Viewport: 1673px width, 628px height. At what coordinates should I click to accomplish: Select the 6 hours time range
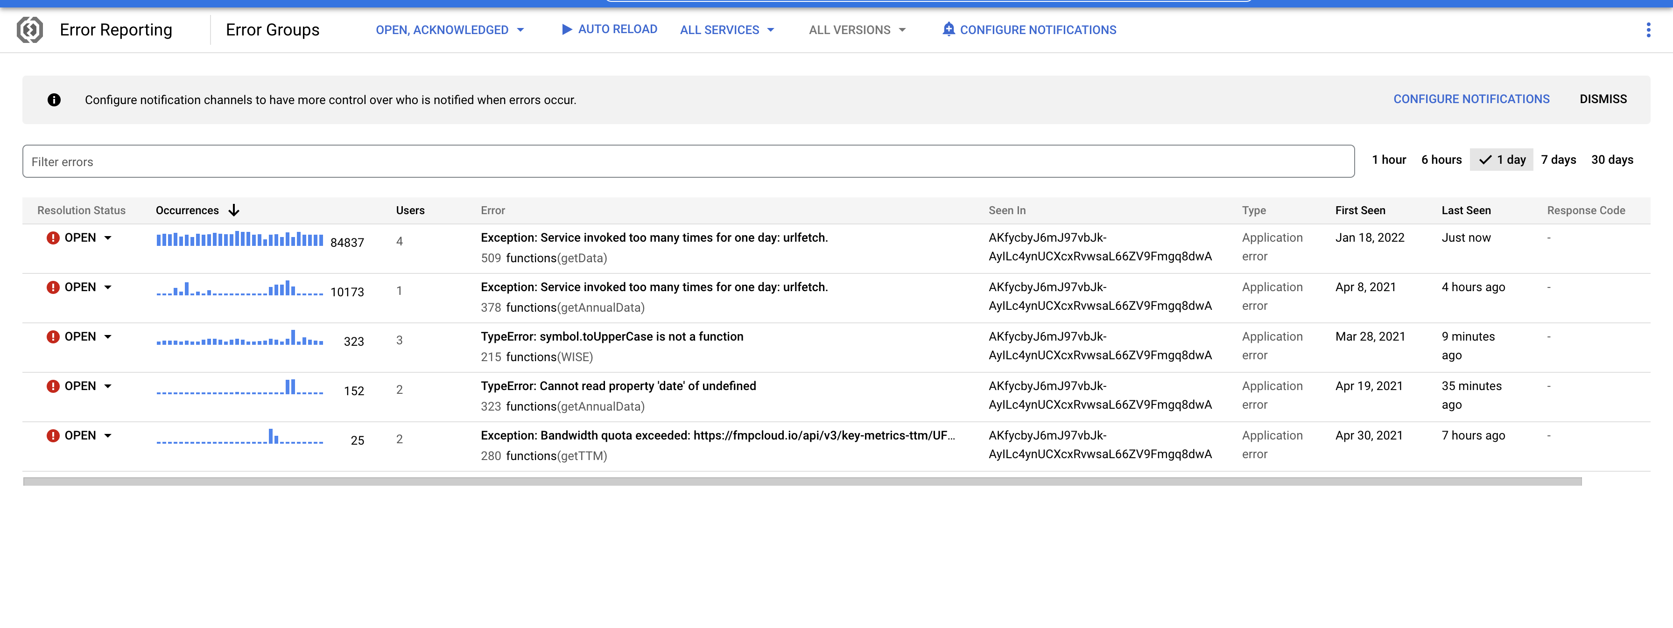coord(1441,160)
